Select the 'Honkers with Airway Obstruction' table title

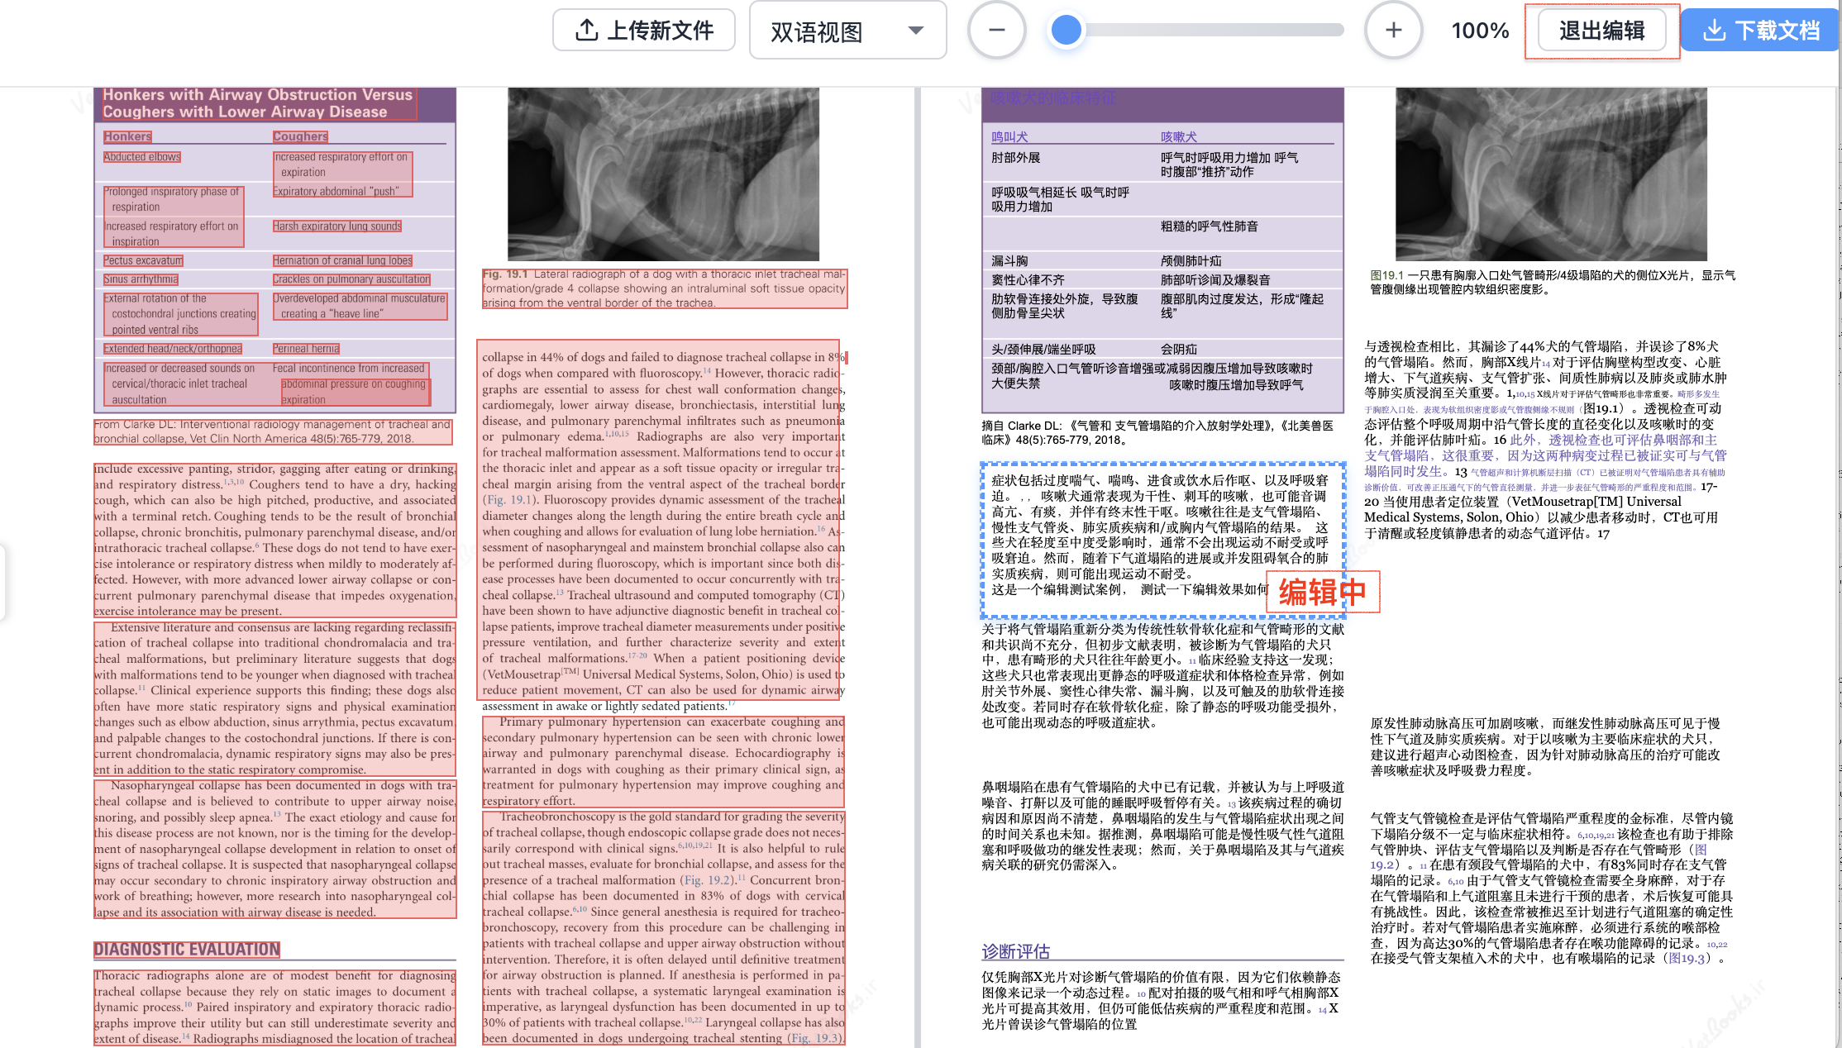(258, 103)
